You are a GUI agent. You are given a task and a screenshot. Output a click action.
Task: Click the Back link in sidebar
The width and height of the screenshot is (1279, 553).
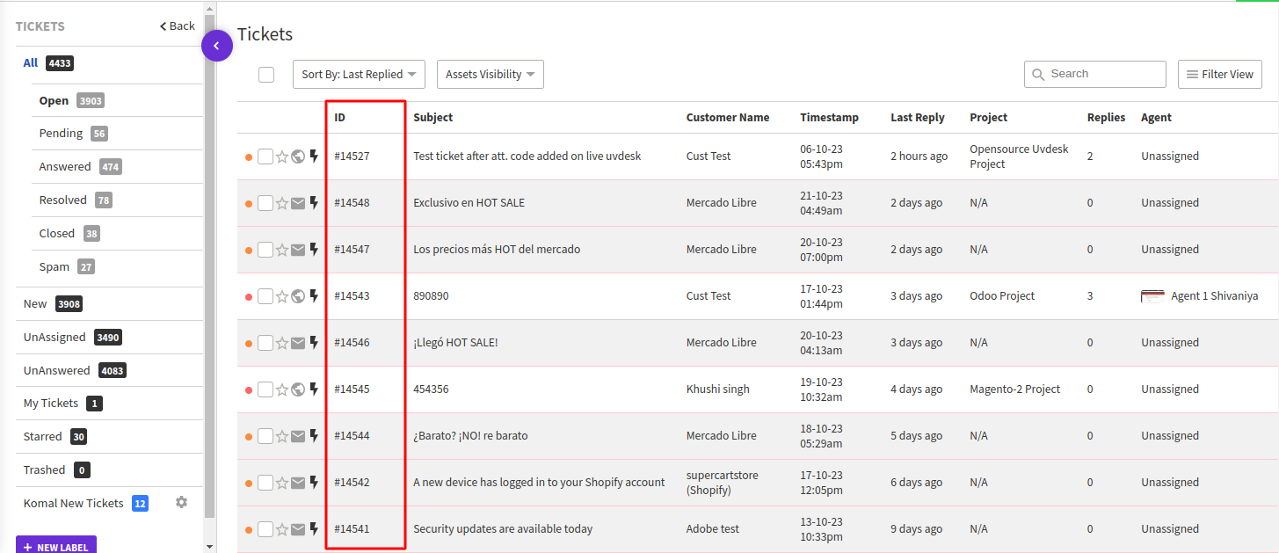point(178,26)
